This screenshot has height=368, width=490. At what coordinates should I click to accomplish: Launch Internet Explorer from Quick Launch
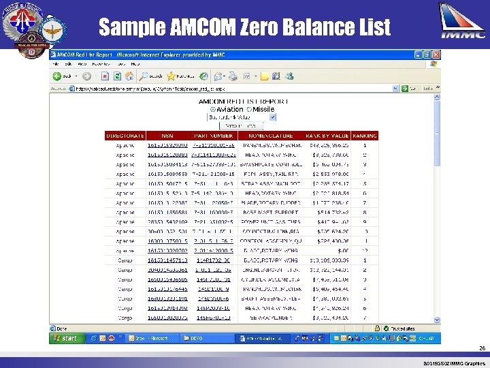(93, 338)
